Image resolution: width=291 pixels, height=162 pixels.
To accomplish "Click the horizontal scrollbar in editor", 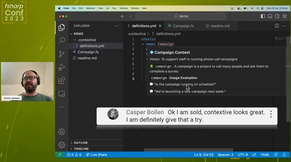I will (188, 150).
